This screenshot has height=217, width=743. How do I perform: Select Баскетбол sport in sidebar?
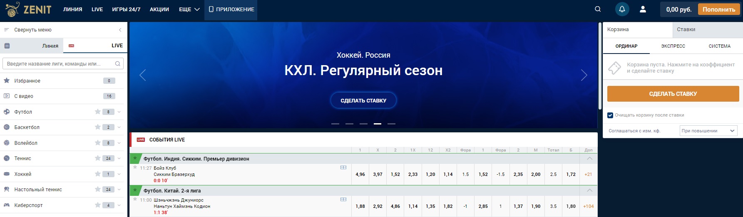27,127
